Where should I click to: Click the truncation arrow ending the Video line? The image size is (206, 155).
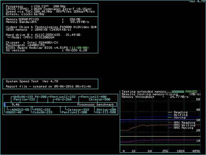pyautogui.click(x=96, y=27)
